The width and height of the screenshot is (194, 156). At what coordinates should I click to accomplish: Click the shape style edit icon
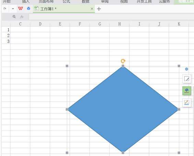tap(187, 79)
